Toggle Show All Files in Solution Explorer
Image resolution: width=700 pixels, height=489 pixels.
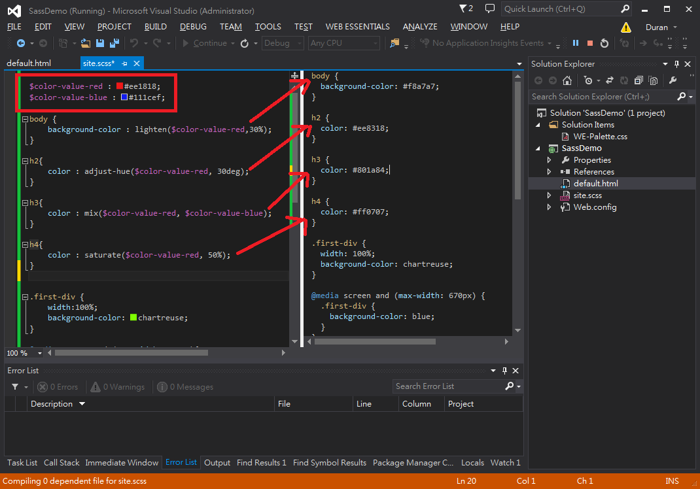(x=653, y=80)
